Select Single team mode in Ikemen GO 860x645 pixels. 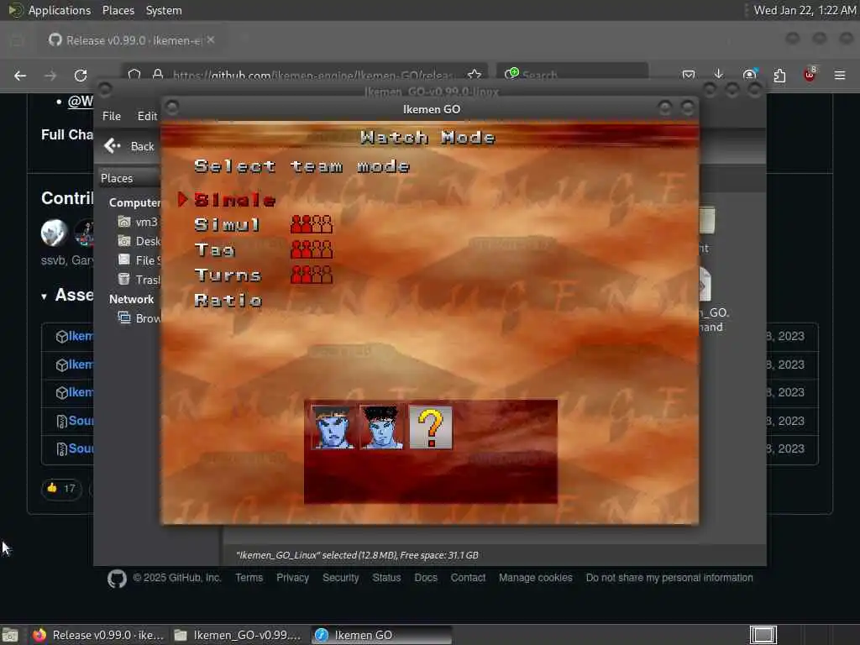point(235,200)
